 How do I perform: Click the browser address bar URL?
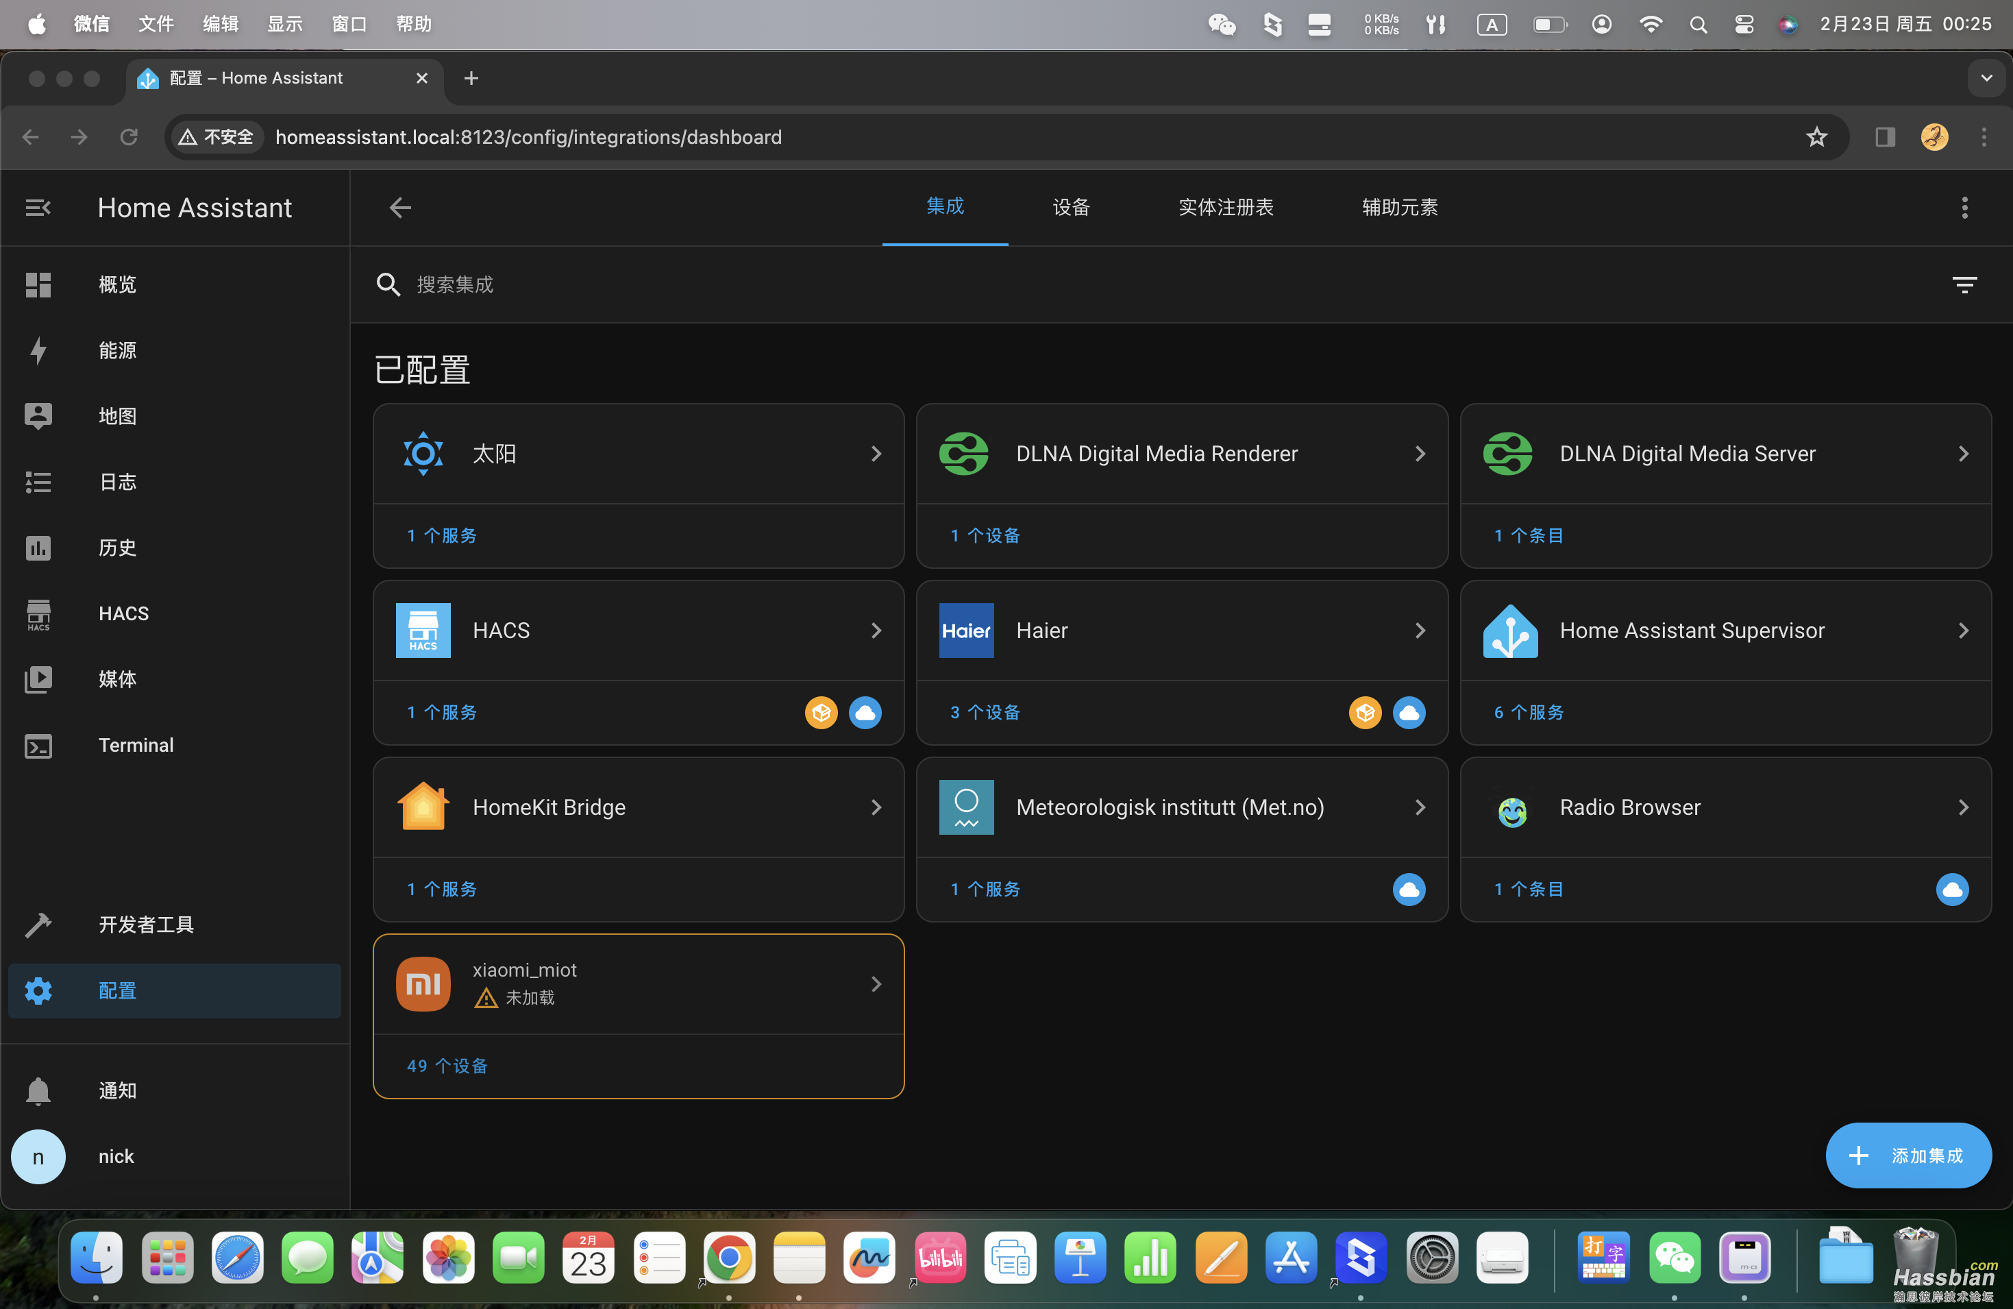point(529,137)
